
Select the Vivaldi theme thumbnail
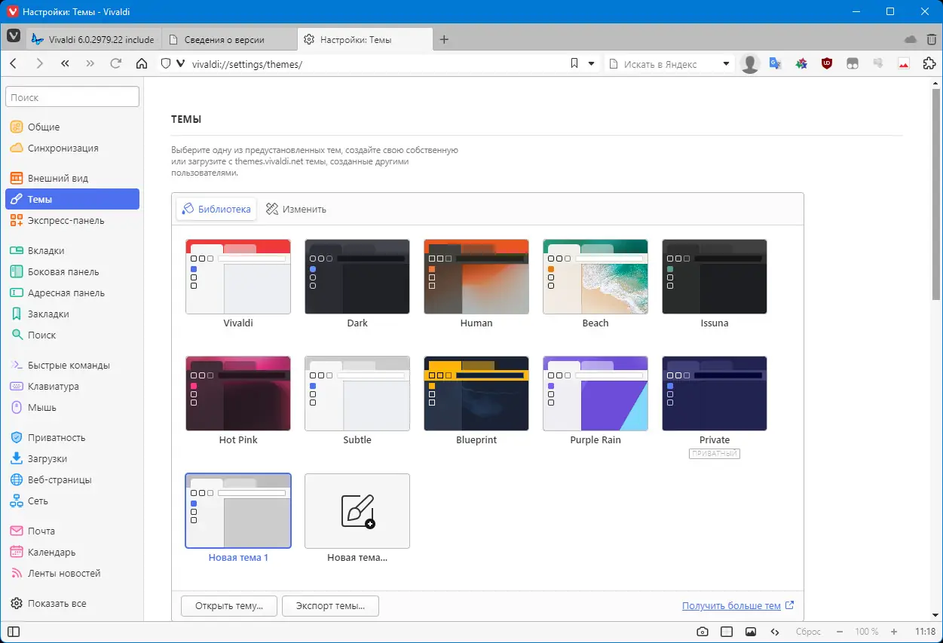coord(238,277)
